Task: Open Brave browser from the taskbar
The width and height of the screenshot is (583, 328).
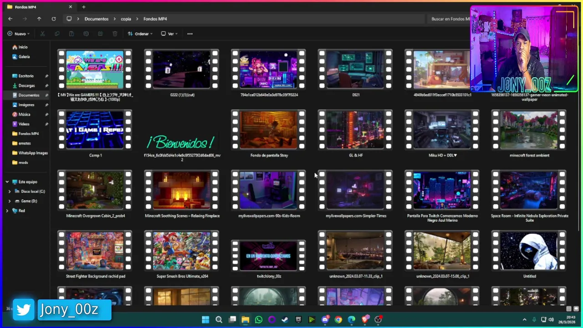Action: click(365, 320)
